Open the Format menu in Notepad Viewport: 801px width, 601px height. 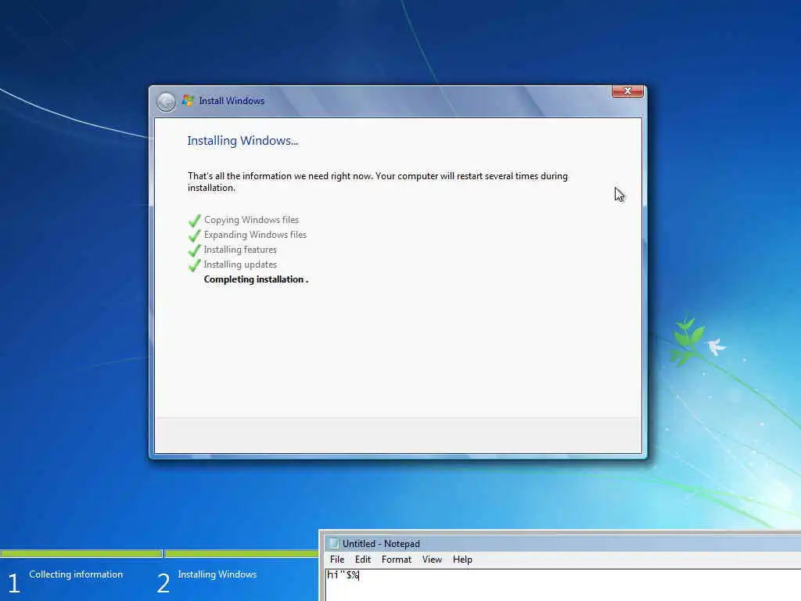pyautogui.click(x=397, y=560)
